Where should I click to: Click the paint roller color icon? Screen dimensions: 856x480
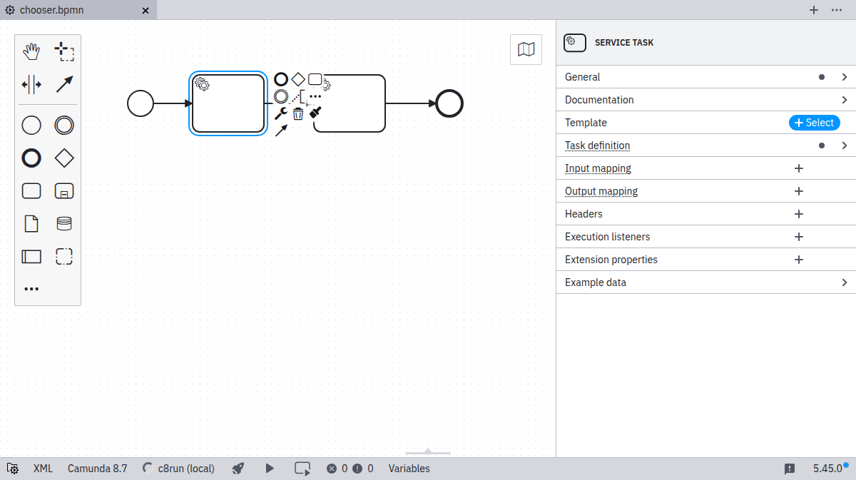(315, 113)
